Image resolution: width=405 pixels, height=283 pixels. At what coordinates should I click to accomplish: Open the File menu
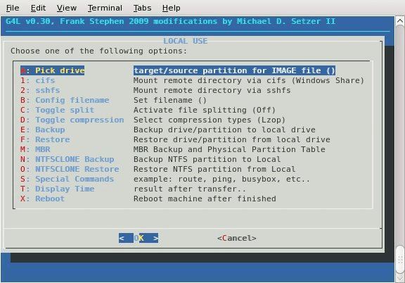tap(13, 8)
